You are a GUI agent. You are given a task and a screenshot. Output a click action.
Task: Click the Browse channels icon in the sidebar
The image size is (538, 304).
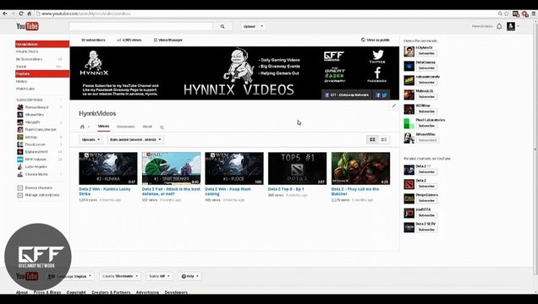(x=20, y=187)
